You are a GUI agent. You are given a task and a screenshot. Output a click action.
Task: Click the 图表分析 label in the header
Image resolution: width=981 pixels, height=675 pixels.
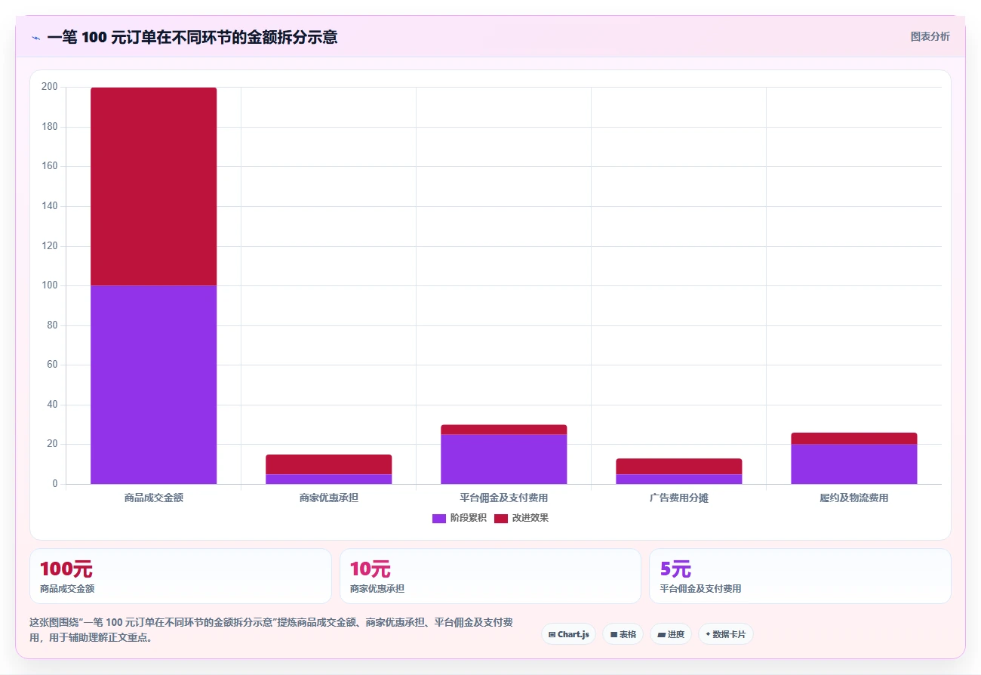point(930,36)
